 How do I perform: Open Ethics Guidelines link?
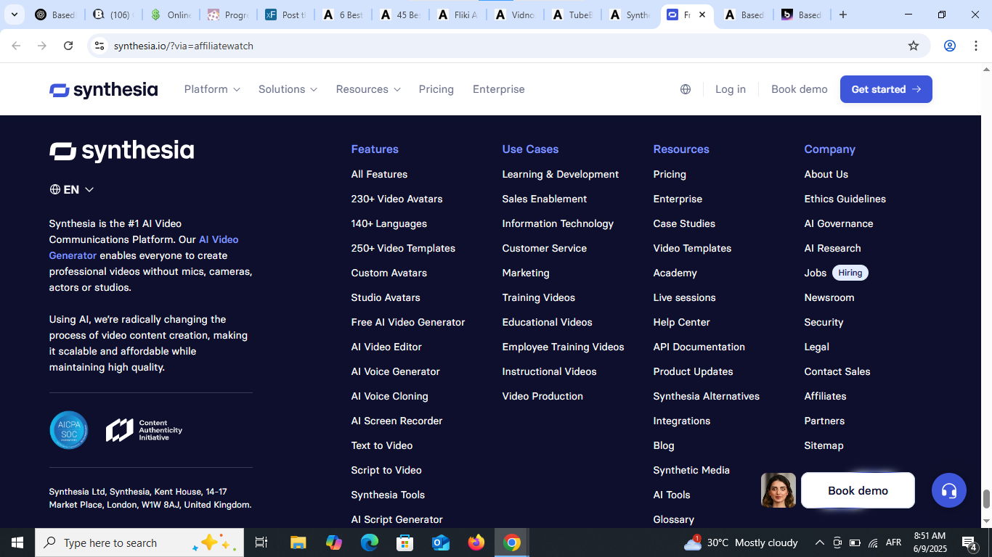point(845,199)
